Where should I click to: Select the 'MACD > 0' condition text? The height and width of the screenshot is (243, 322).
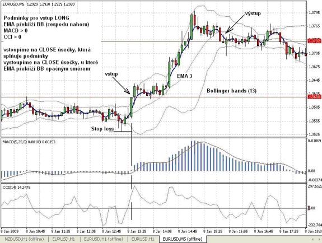click(x=16, y=31)
